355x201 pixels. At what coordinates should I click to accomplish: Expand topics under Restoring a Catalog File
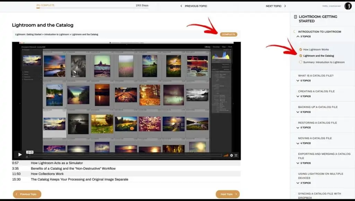click(304, 128)
